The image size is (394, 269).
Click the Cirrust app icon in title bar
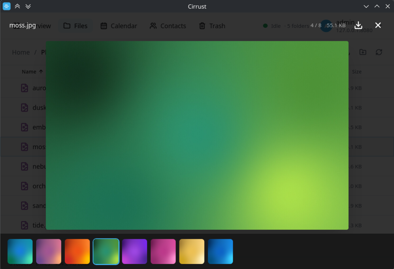6,6
